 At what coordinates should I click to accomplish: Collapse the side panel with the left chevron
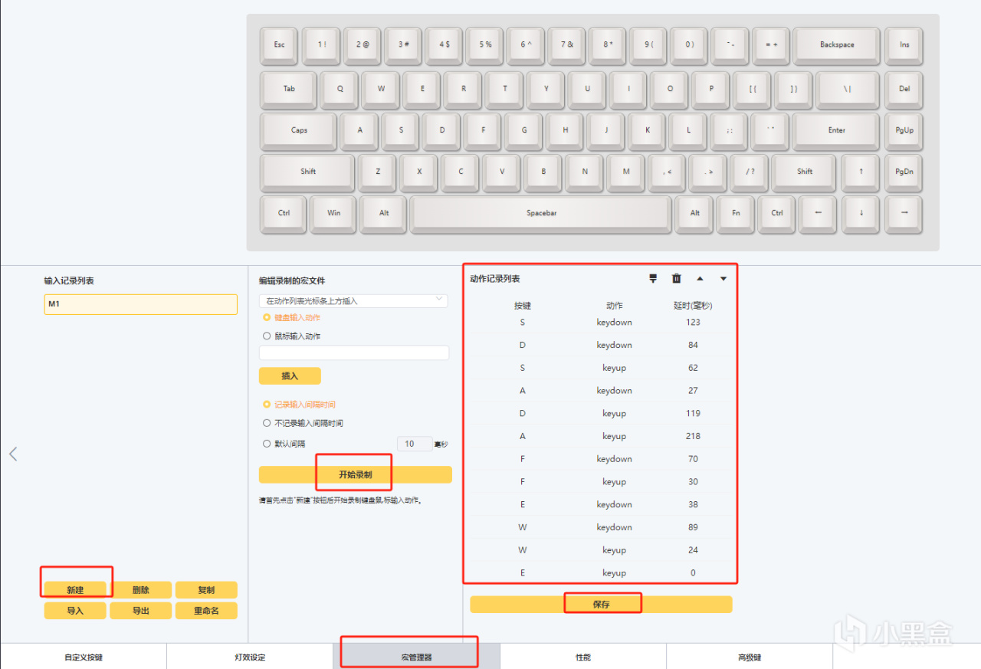tap(13, 454)
